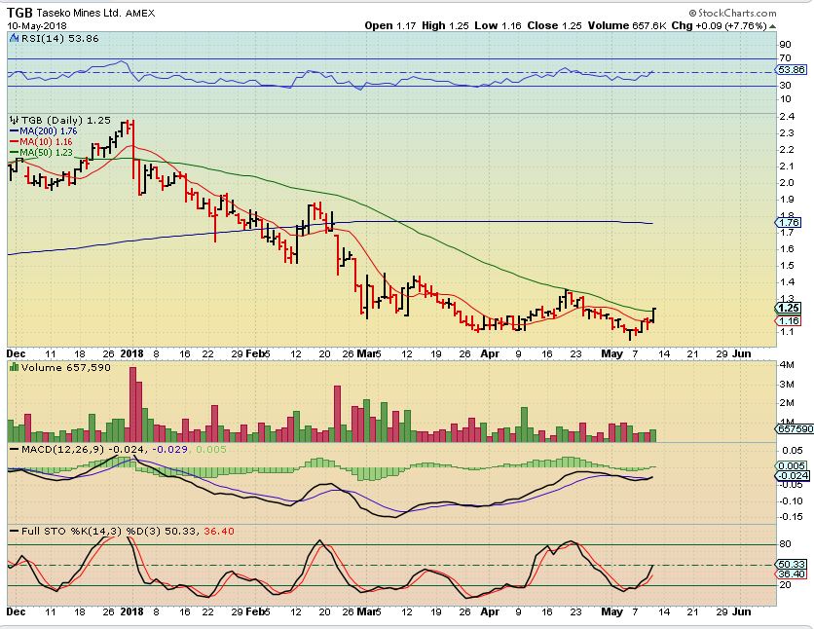Image resolution: width=814 pixels, height=629 pixels.
Task: Click the 80 level on the stochastic axis
Action: (x=785, y=544)
